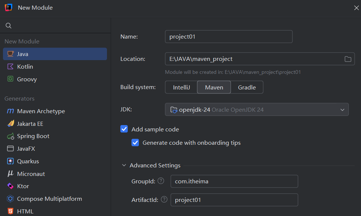The height and width of the screenshot is (216, 361).
Task: Click the JDK folder icon in dropdown
Action: (173, 110)
